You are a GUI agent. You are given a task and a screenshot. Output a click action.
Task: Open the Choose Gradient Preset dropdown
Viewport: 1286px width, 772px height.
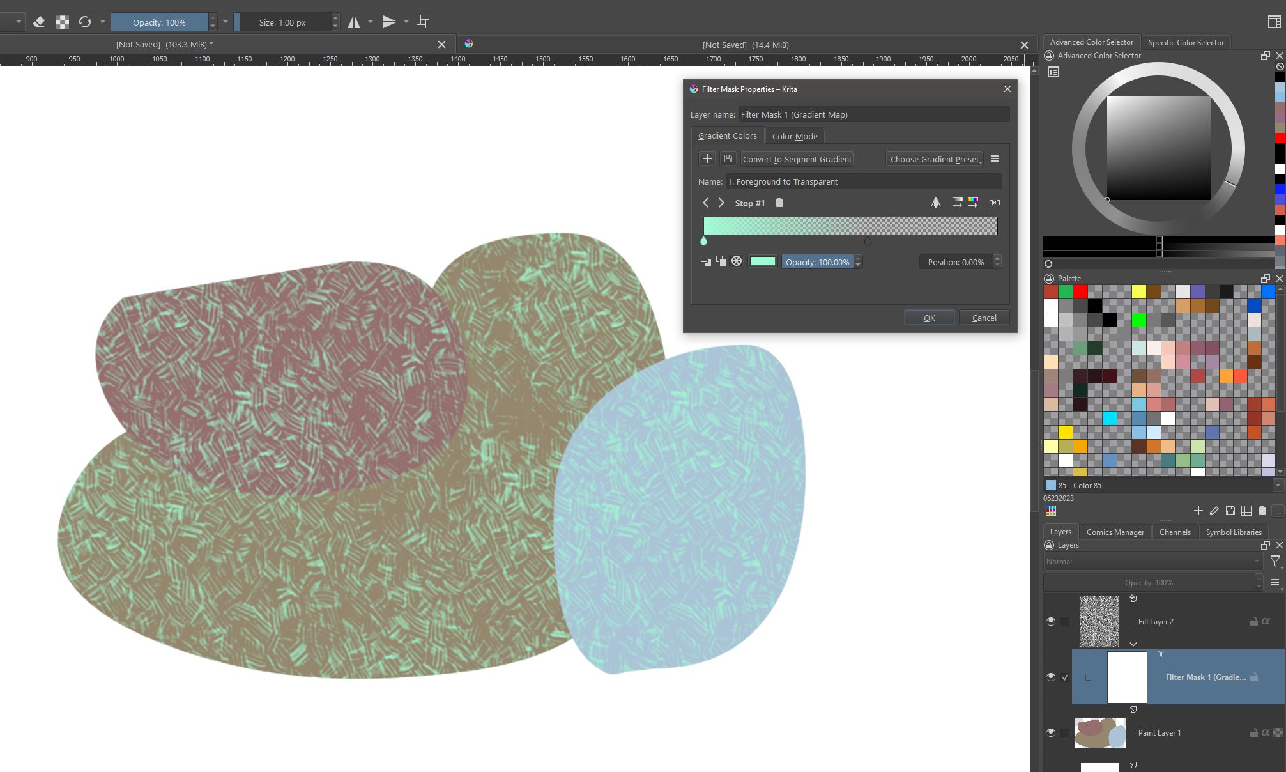pos(935,159)
